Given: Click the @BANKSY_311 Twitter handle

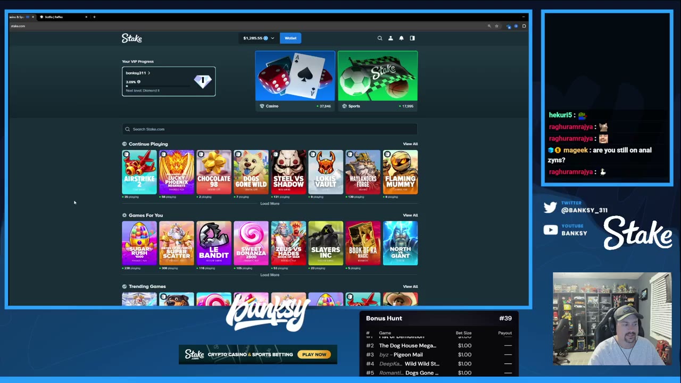Looking at the screenshot, I should (584, 210).
